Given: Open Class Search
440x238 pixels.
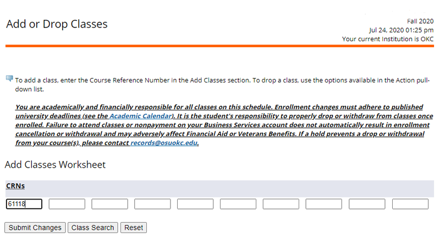Looking at the screenshot, I should [92, 228].
